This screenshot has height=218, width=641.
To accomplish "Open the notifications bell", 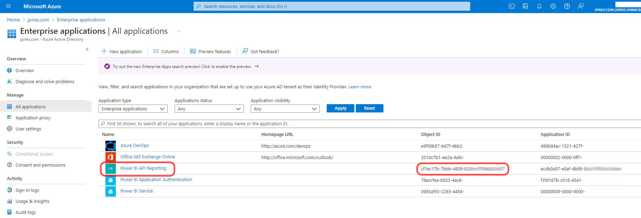I will pos(539,6).
